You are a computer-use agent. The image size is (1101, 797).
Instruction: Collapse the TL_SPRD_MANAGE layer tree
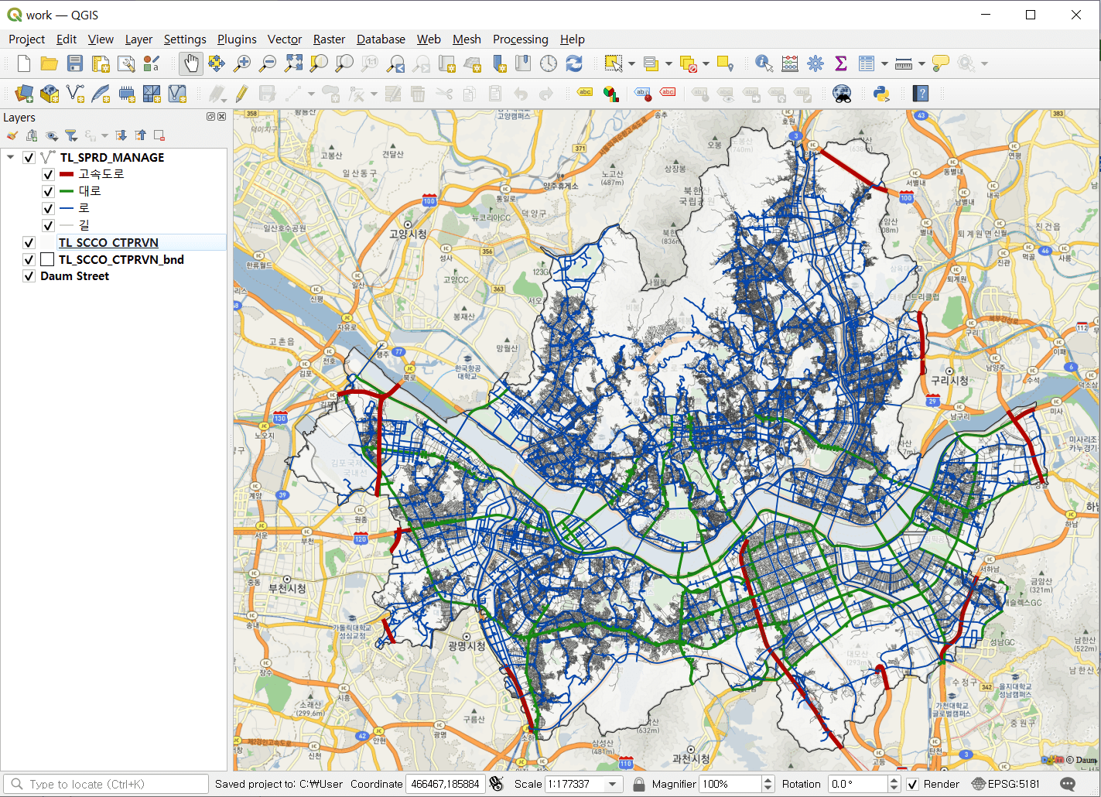11,157
